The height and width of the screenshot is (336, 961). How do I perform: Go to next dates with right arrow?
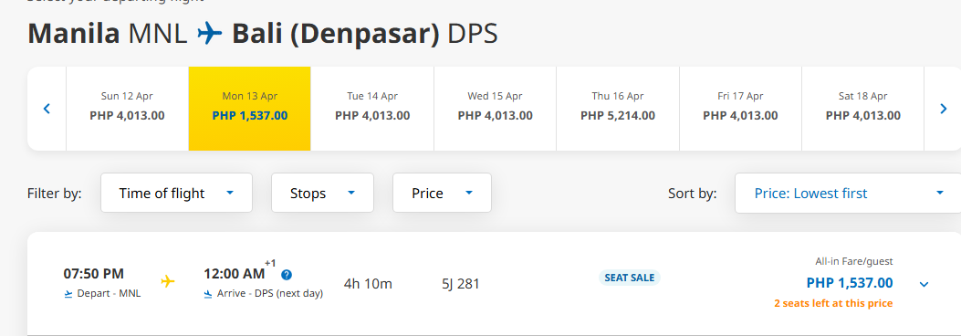(944, 110)
